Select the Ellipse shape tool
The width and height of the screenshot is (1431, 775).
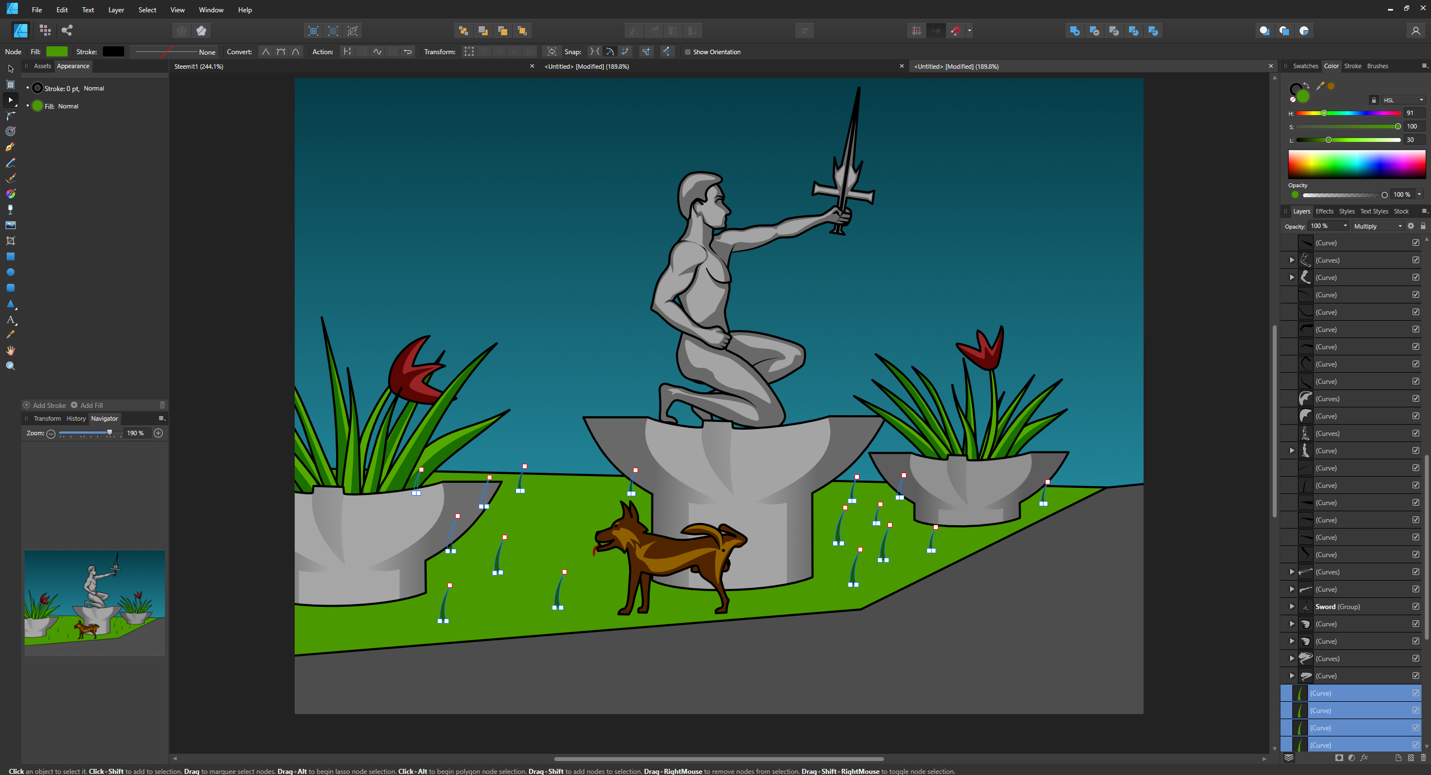point(10,272)
